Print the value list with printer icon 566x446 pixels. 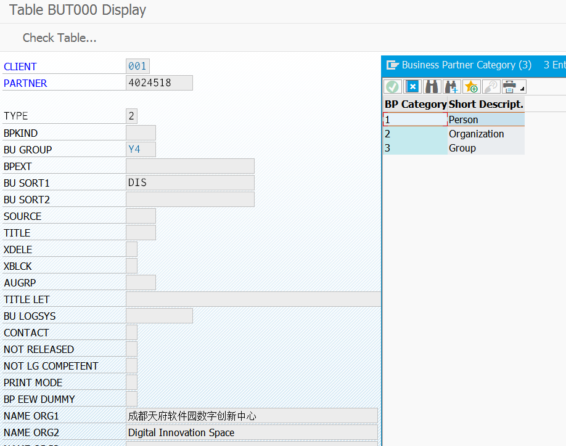click(509, 87)
